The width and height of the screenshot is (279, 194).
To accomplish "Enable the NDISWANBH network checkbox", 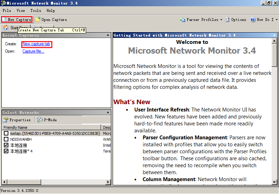I will [x=6, y=139].
